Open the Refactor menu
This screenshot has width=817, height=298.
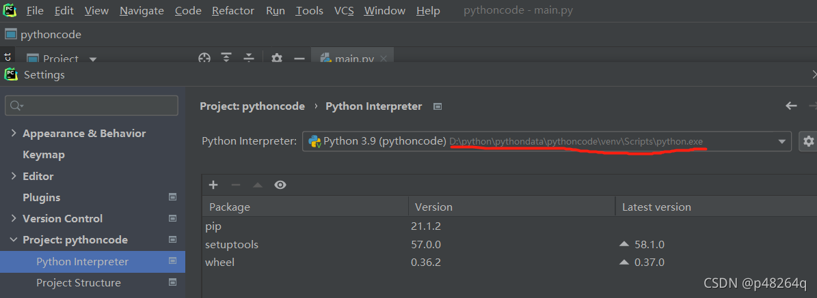233,10
